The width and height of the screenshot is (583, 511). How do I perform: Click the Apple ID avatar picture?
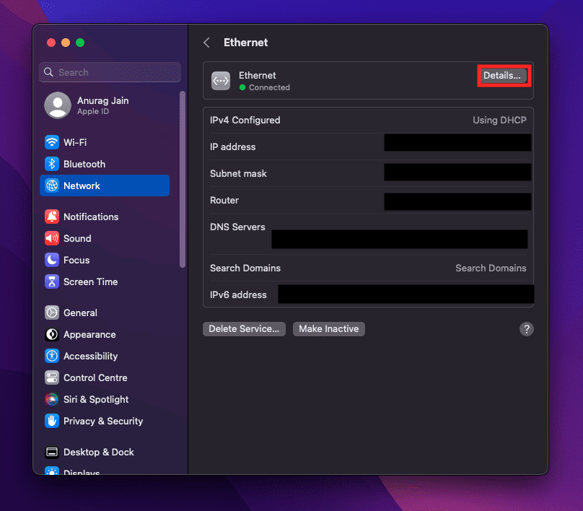click(x=58, y=105)
